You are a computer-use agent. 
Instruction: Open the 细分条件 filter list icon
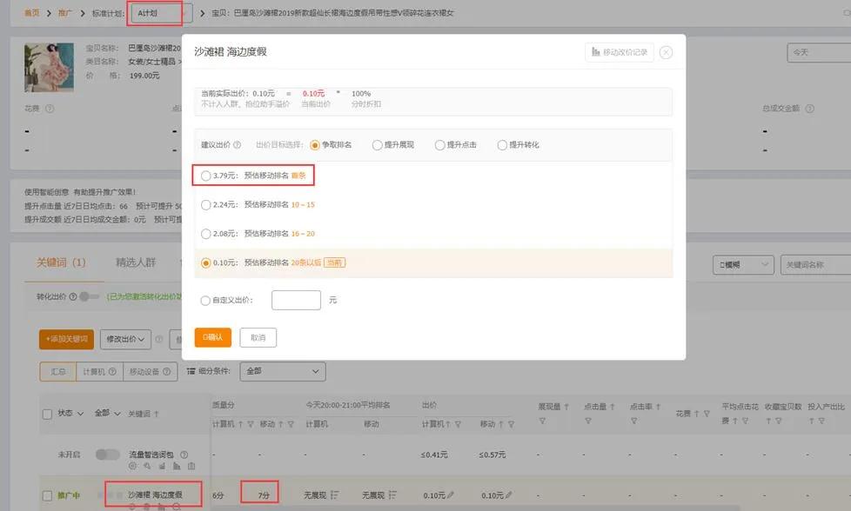pos(190,369)
